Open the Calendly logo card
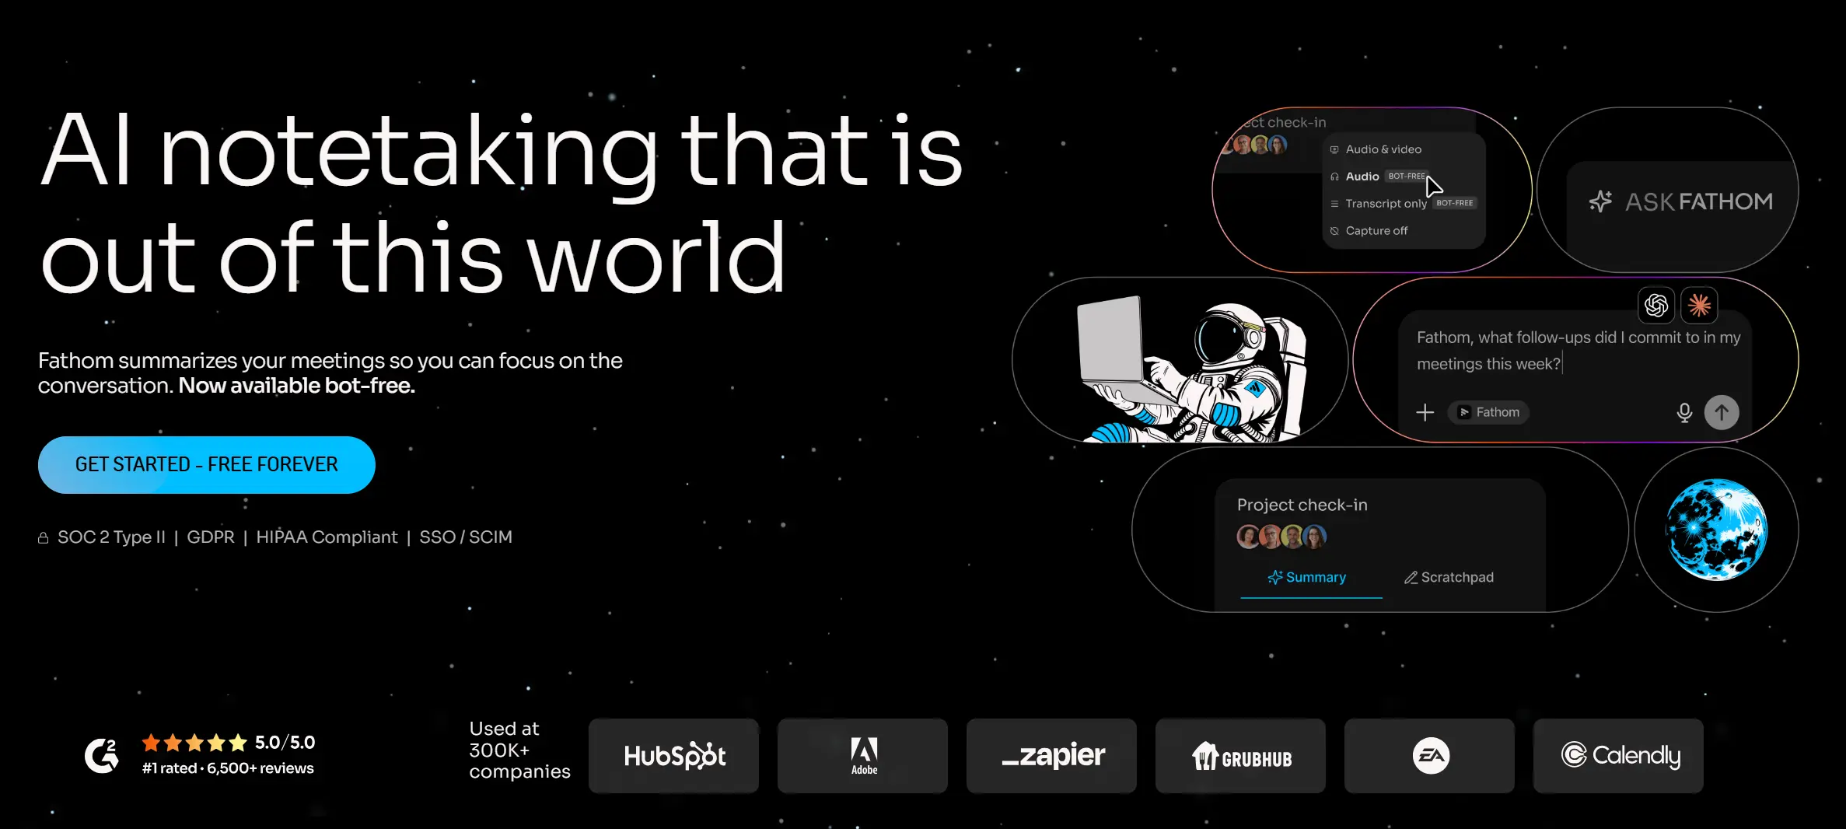 1618,756
